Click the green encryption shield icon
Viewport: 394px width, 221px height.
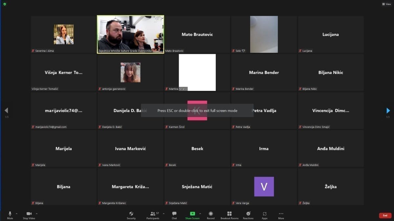[x=5, y=4]
